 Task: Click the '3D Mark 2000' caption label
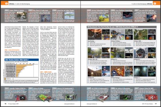click(138, 41)
